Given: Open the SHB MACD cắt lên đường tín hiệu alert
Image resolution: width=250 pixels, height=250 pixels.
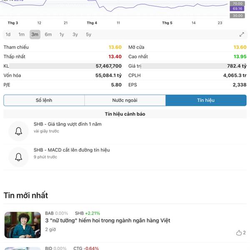Looking at the screenshot, I should pos(125,157).
